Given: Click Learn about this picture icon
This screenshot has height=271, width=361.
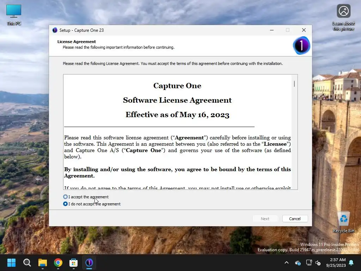Looking at the screenshot, I should coord(343,18).
